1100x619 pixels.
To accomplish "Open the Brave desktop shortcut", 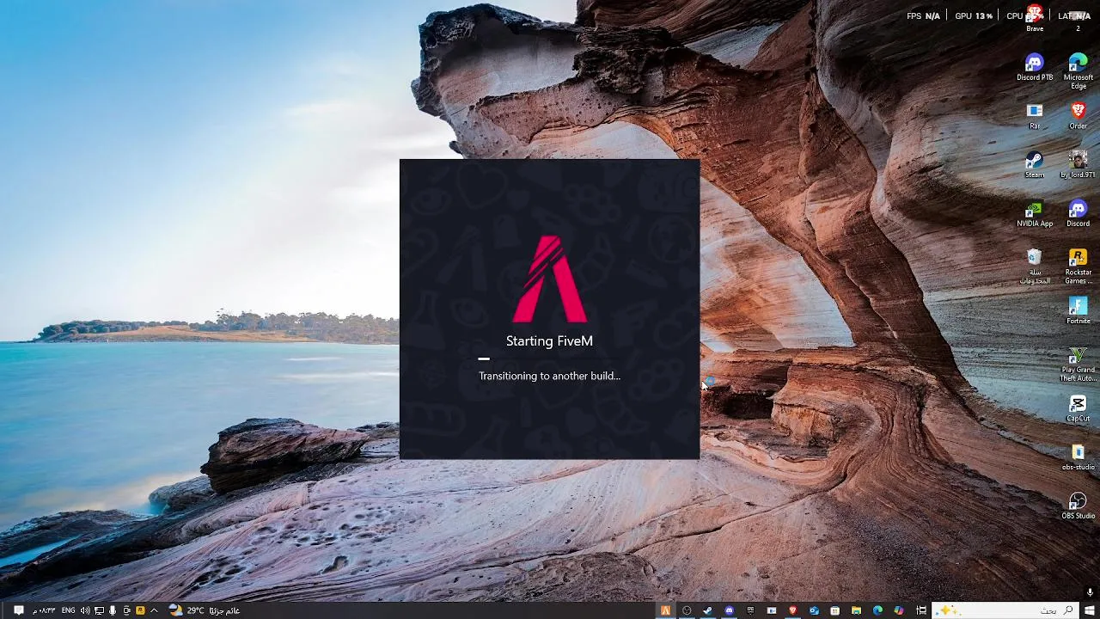I will (1035, 18).
